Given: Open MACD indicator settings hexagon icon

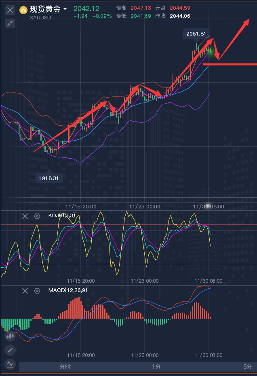Looking at the screenshot, I should click(x=37, y=290).
